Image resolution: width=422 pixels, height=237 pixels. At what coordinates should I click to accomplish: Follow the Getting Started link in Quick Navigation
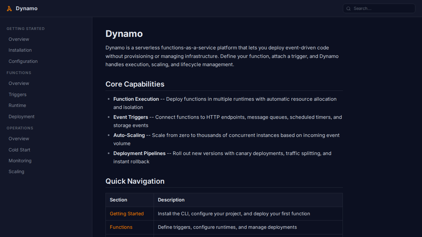(x=127, y=214)
